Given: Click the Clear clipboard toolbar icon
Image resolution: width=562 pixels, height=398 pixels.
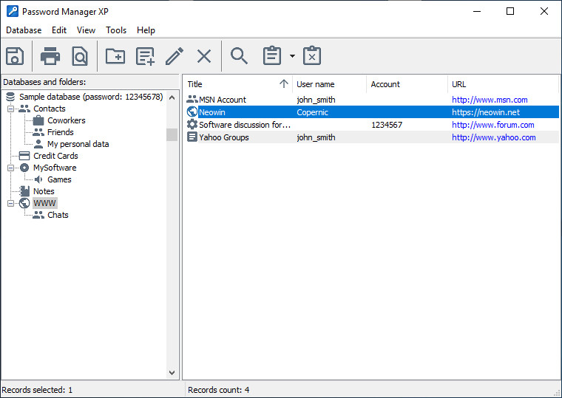Looking at the screenshot, I should tap(312, 56).
